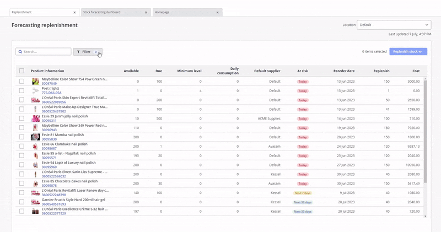Open product link 3600522089056
441x232 pixels.
point(54,102)
